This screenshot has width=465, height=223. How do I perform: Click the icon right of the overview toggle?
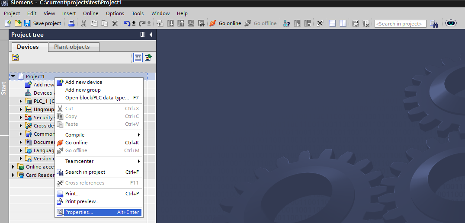(x=148, y=57)
